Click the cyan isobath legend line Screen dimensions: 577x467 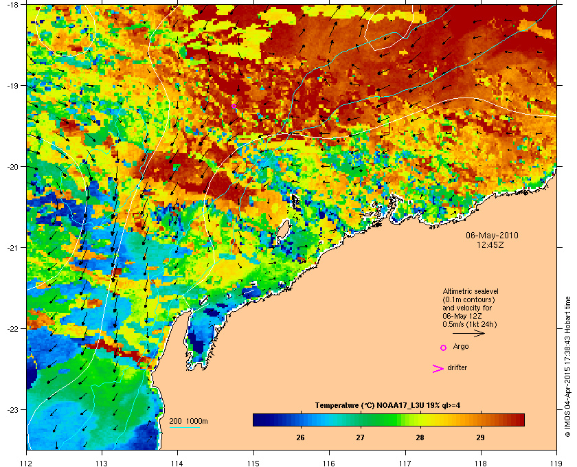pos(184,428)
